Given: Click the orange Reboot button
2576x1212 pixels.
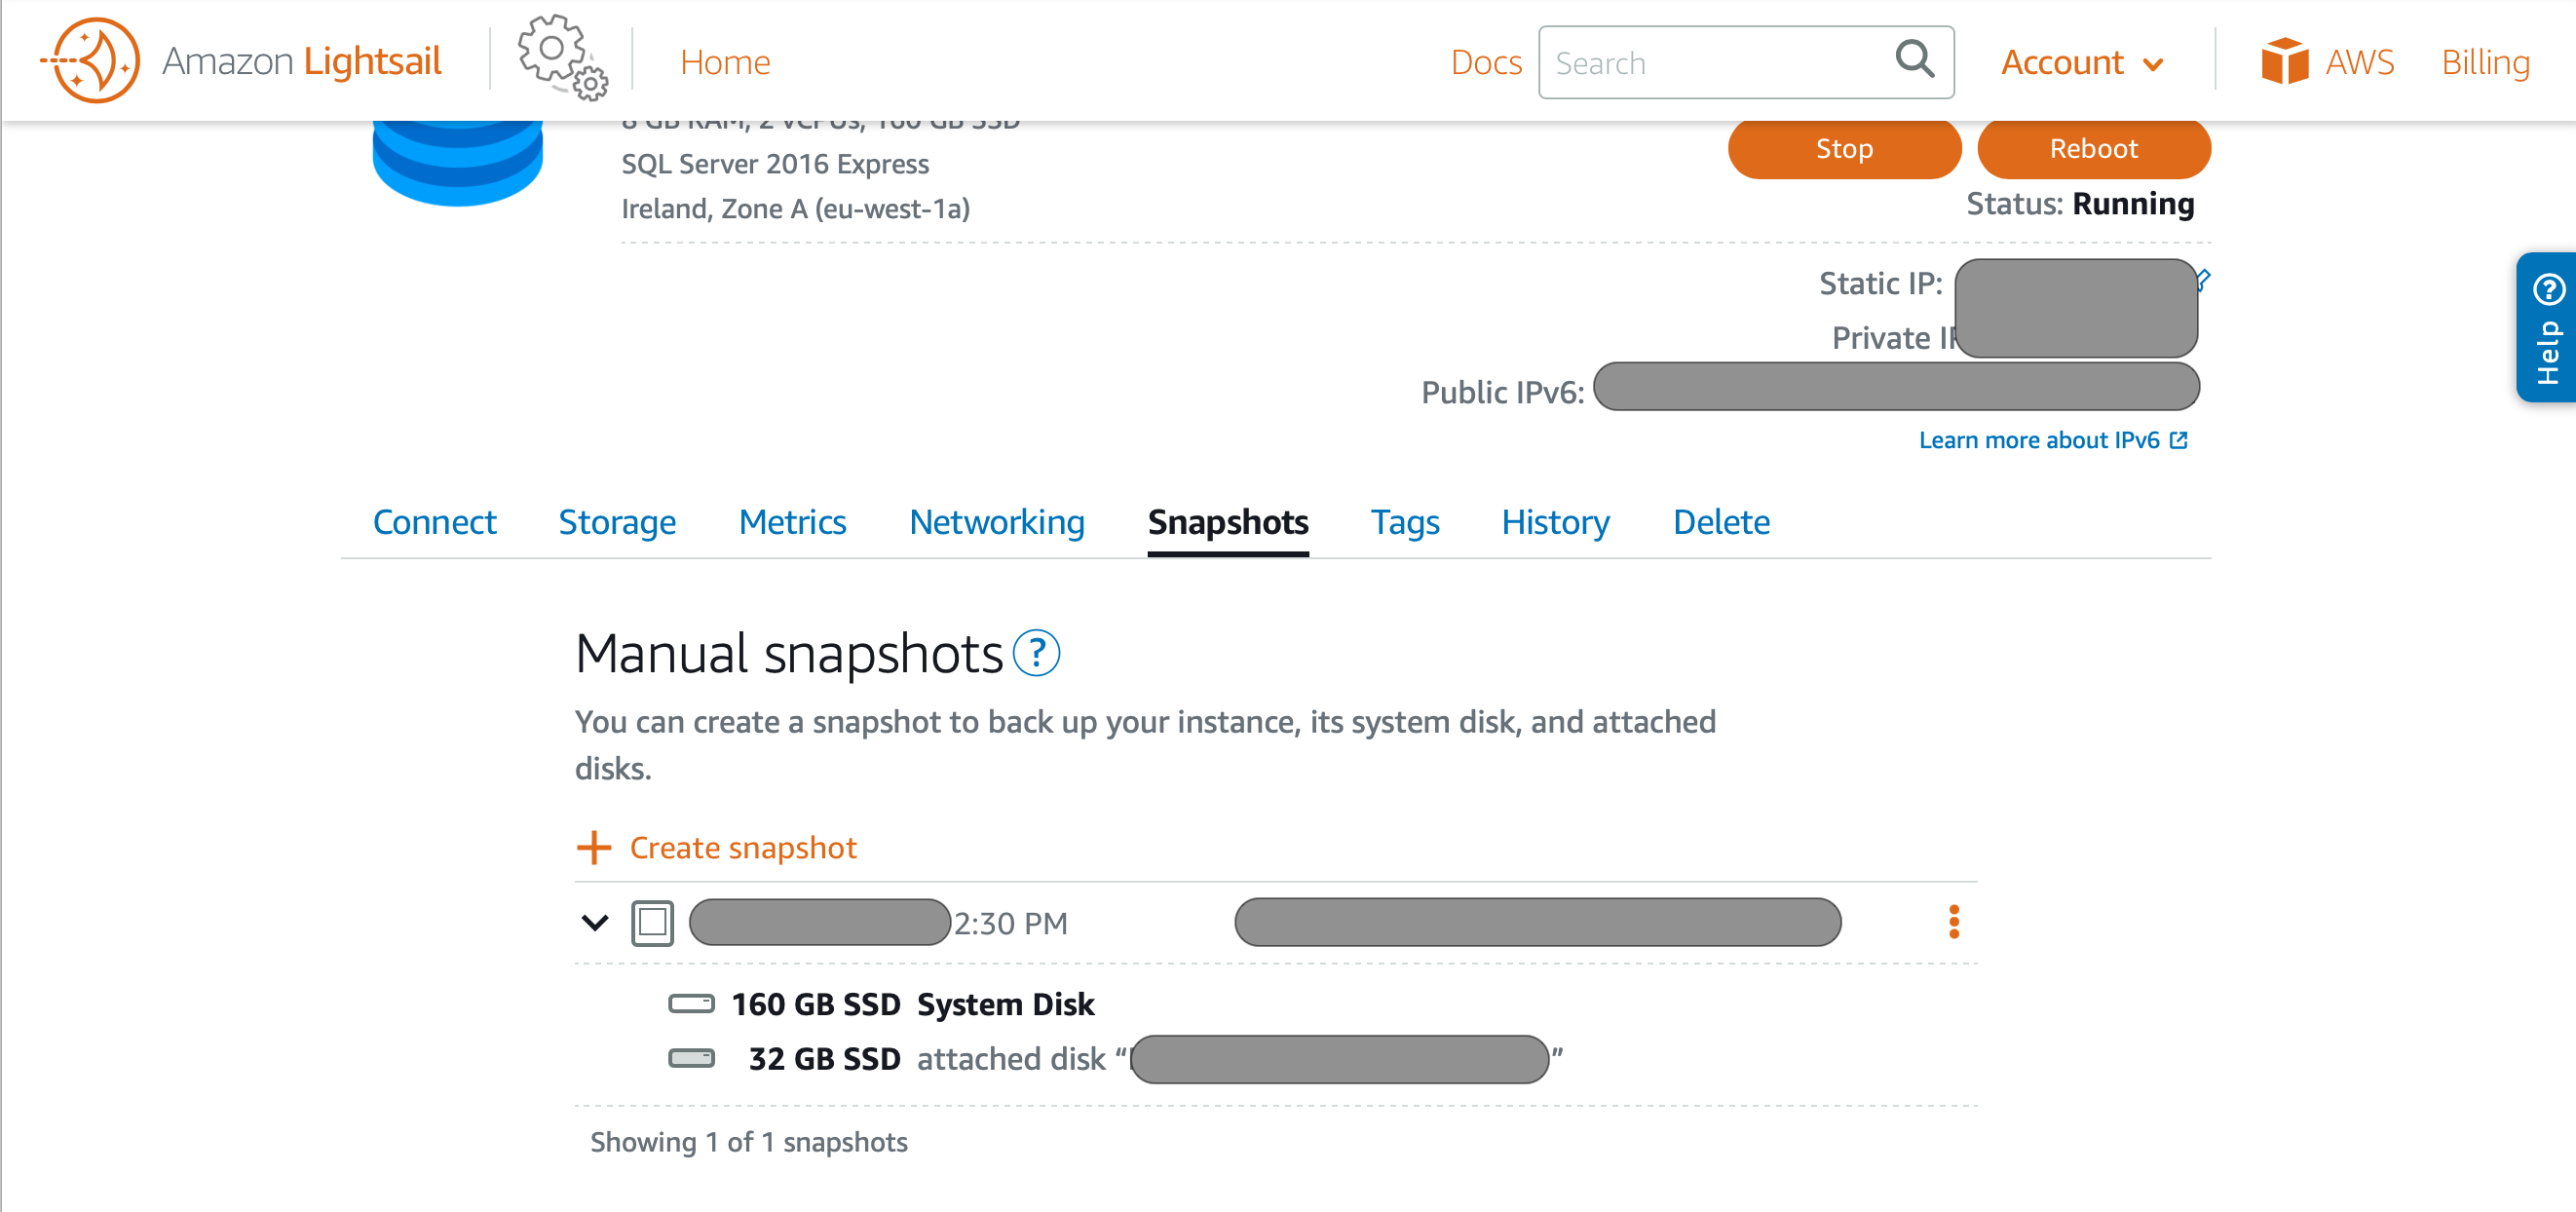Looking at the screenshot, I should 2094,148.
